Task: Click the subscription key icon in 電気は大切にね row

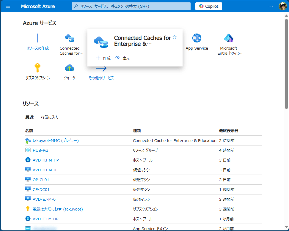Action: pos(28,209)
